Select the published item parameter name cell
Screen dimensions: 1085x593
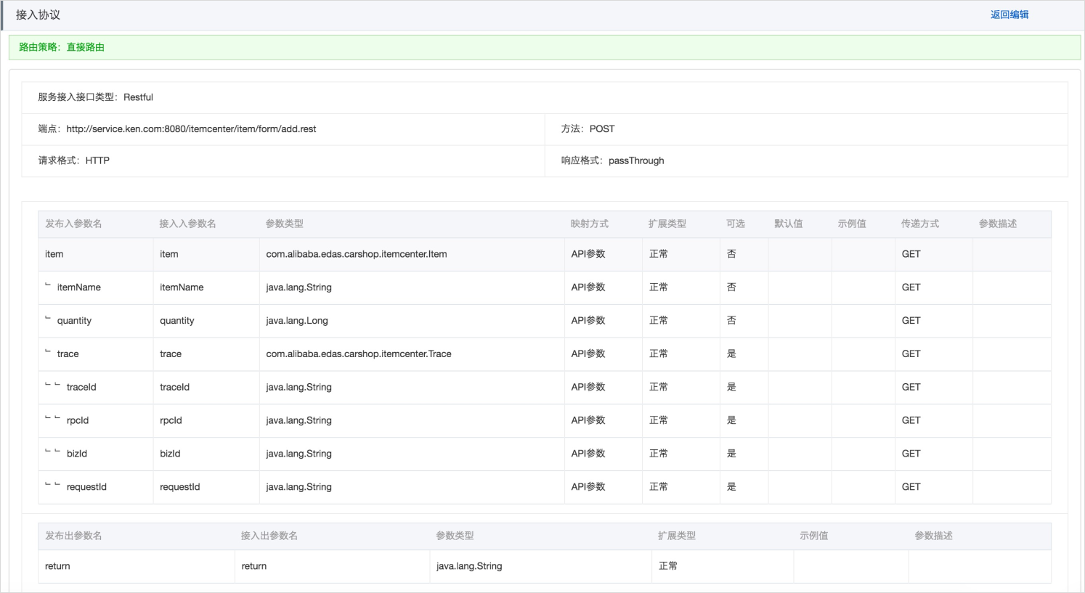96,255
